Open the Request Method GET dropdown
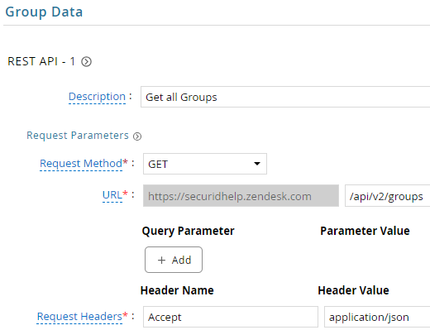 tap(205, 164)
